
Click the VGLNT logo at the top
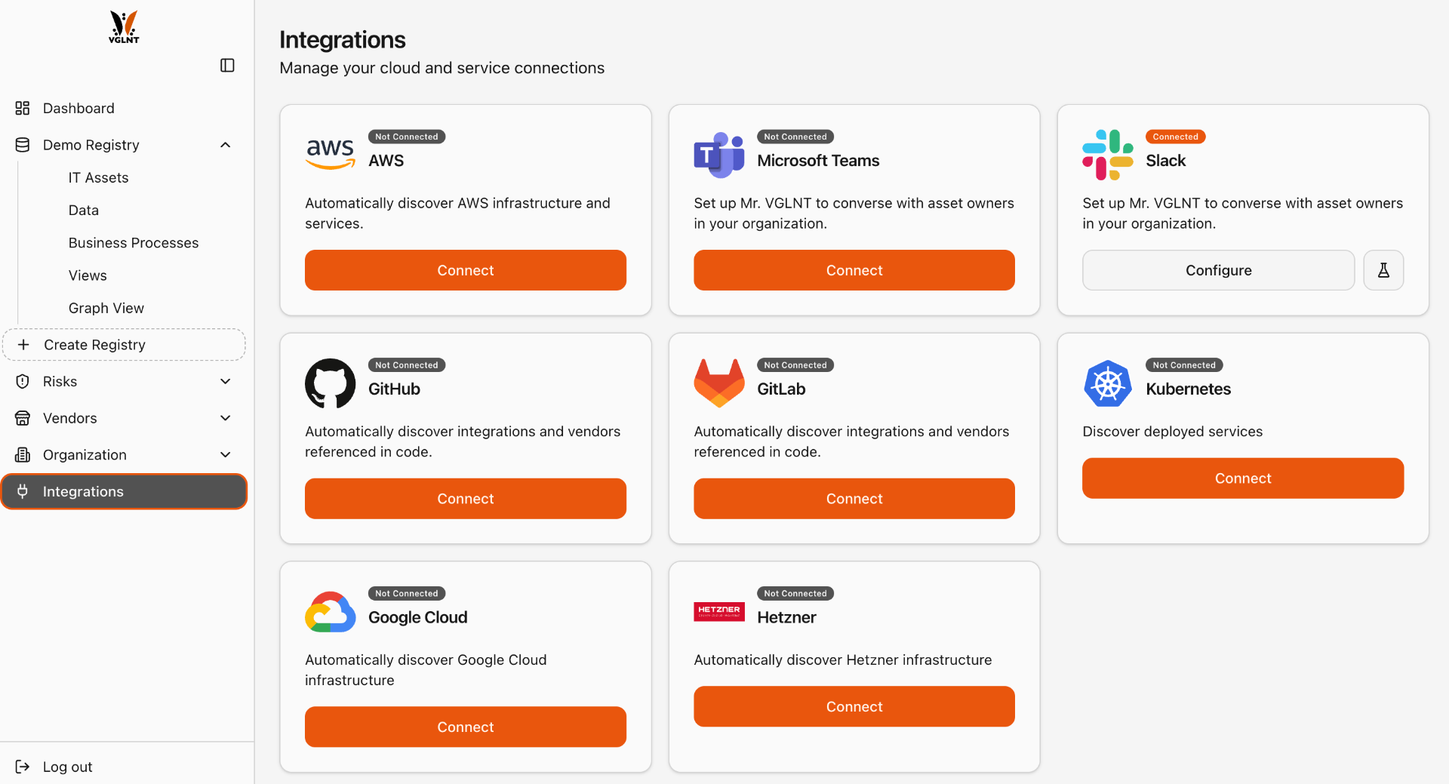click(123, 27)
